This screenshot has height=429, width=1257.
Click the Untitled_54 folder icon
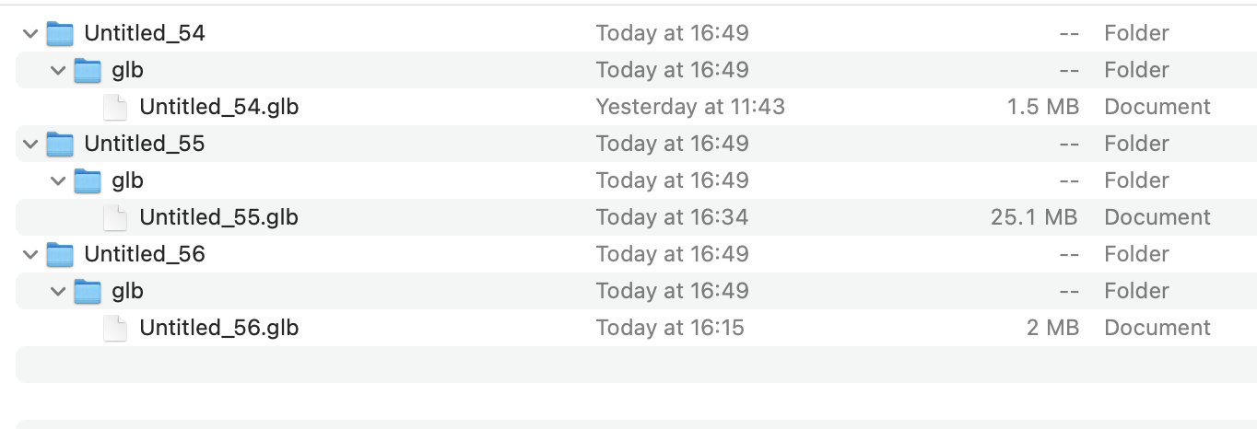click(x=59, y=34)
